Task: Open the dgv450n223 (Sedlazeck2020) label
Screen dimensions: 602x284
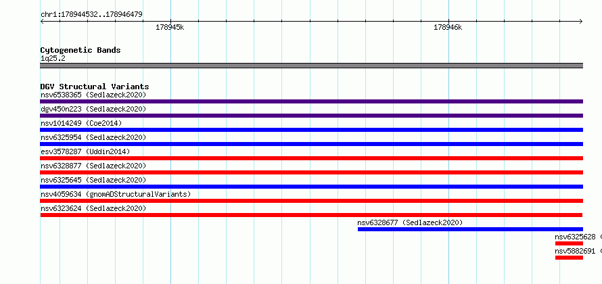Action: pyautogui.click(x=93, y=109)
